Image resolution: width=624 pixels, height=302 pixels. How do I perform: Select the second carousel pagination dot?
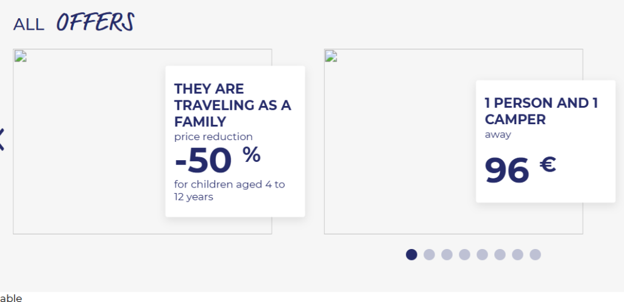tap(429, 255)
